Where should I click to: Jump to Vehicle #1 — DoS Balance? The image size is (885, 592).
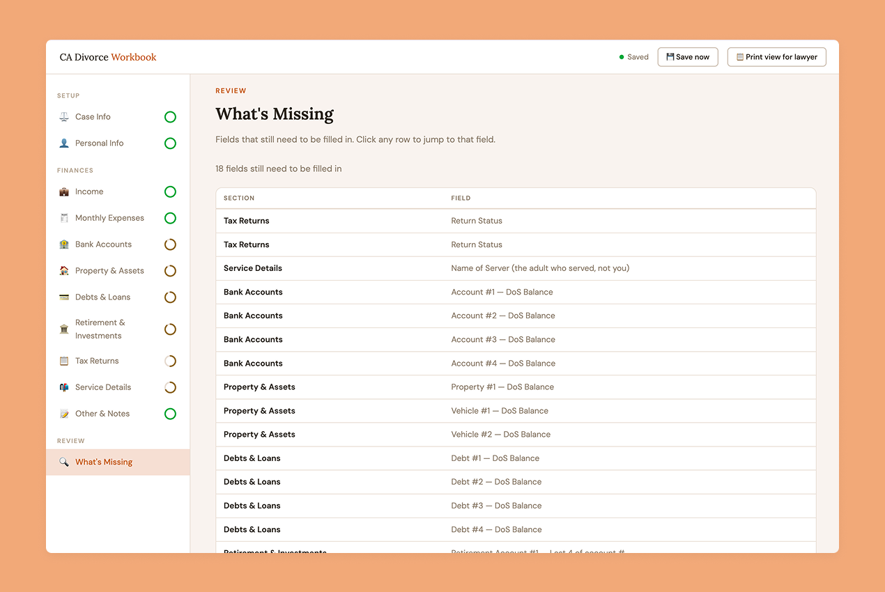click(516, 411)
